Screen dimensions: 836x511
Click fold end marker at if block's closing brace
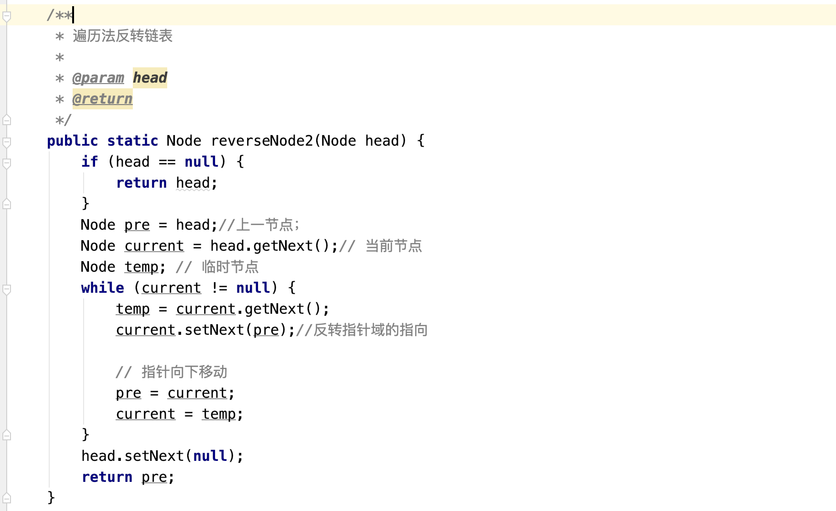click(7, 204)
